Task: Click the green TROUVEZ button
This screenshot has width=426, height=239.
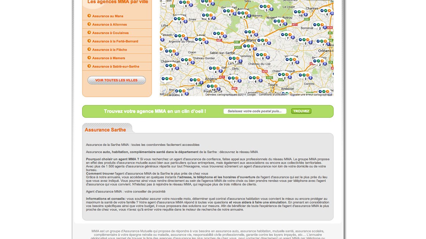Action: click(301, 111)
